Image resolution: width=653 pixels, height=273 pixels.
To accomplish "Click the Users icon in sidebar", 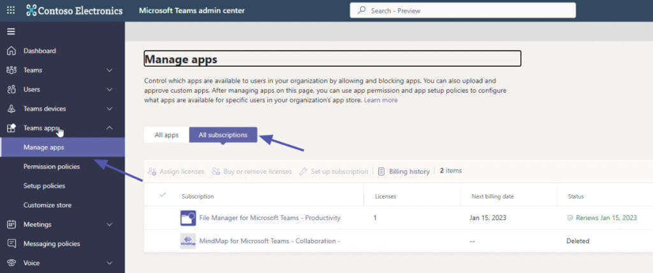I will point(11,89).
